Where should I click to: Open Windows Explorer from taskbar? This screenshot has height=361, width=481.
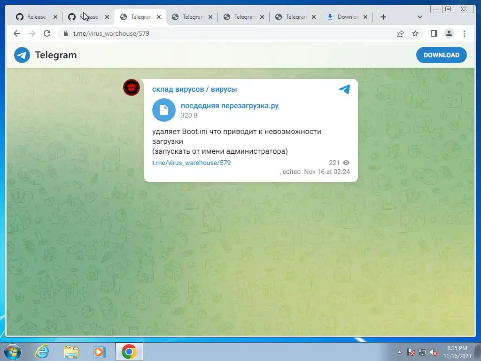[71, 352]
